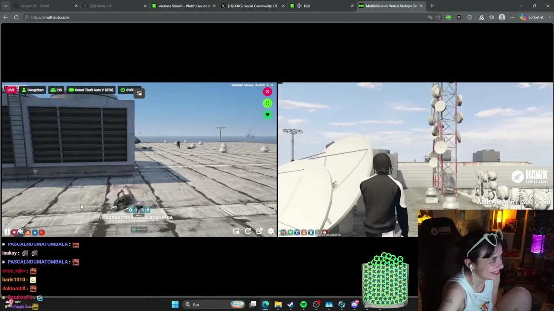
Task: Switch to the Home / X tab
Action: click(114, 6)
